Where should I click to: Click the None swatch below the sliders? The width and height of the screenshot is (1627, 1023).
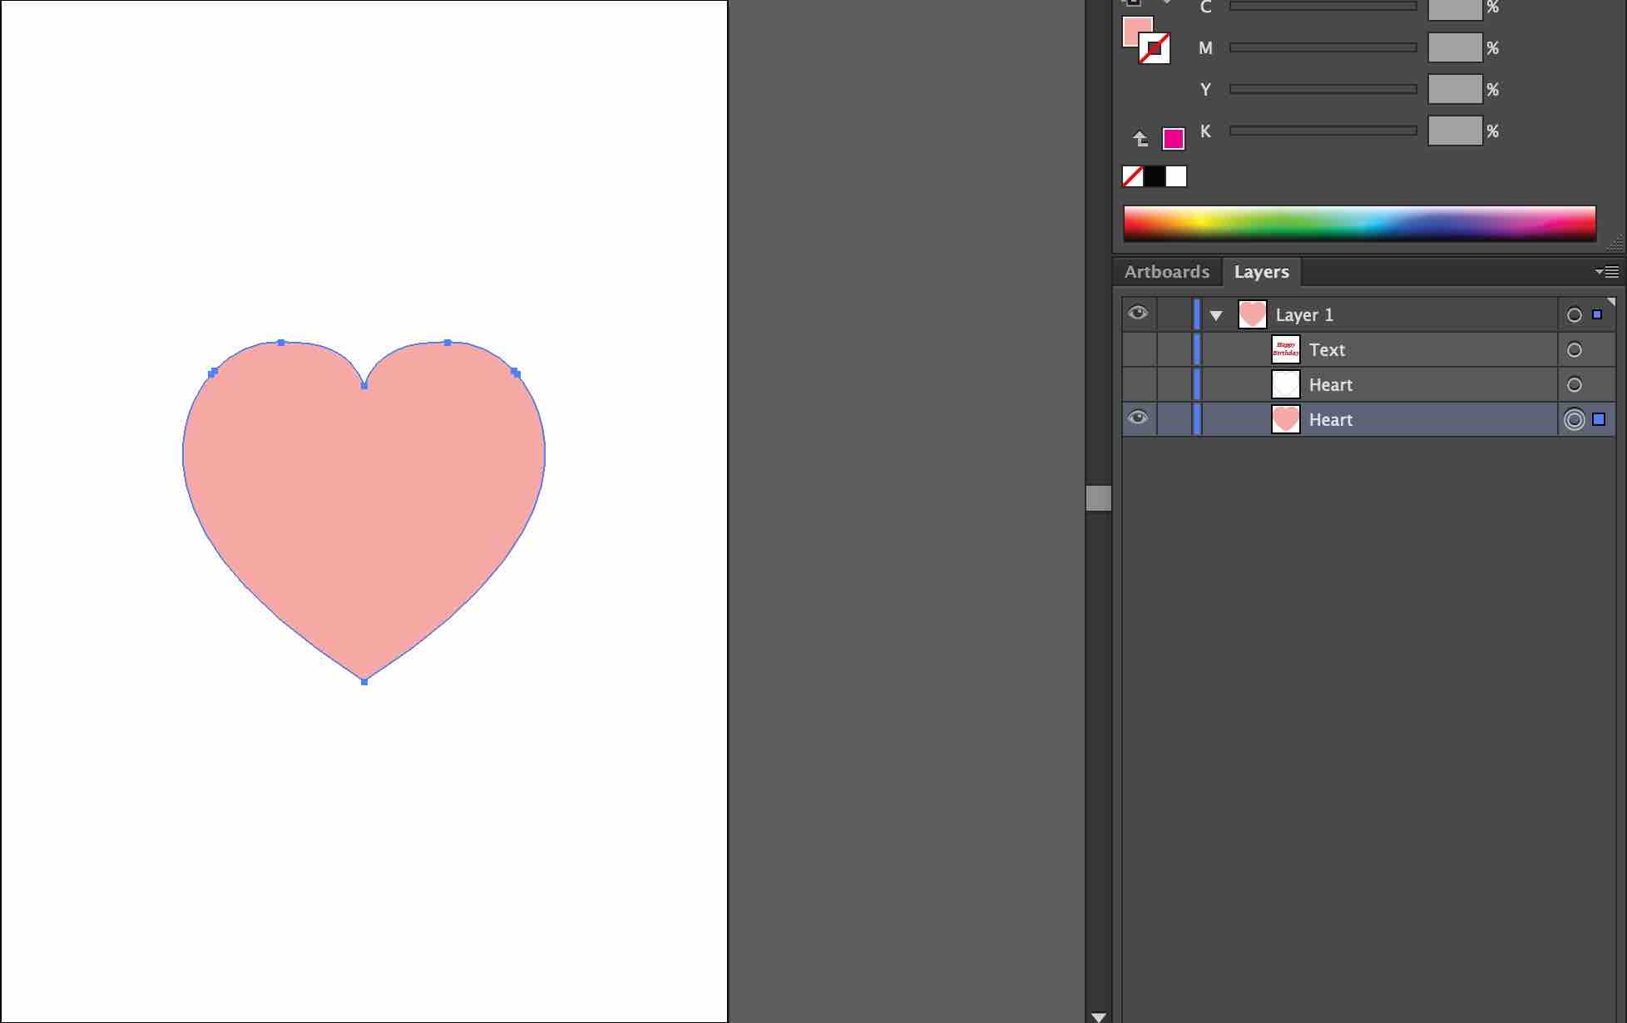coord(1132,176)
